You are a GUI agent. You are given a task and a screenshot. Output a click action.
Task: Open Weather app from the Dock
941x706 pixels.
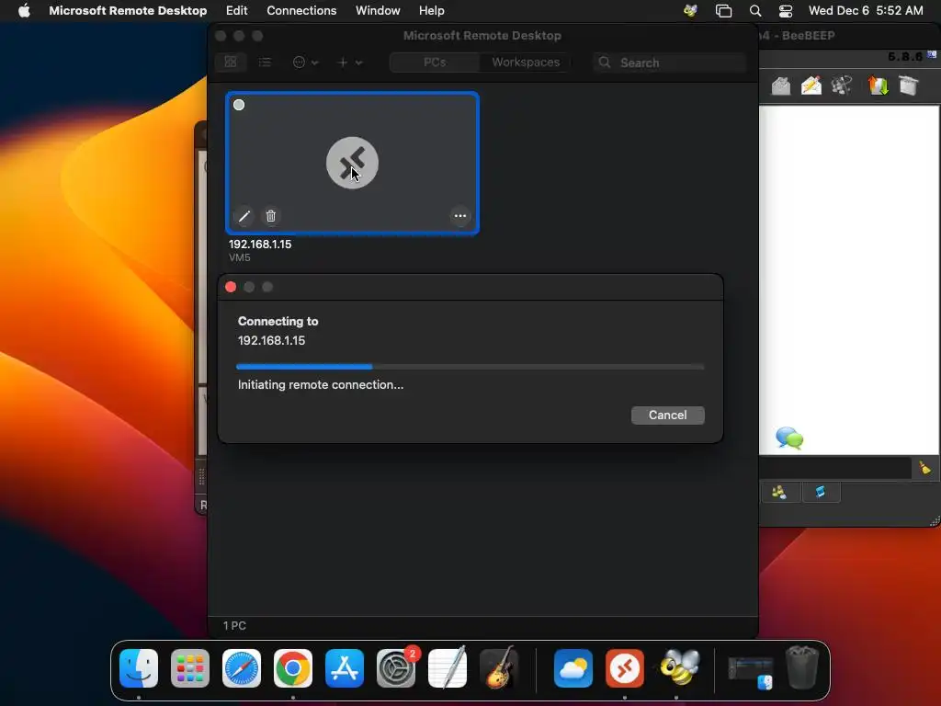573,668
